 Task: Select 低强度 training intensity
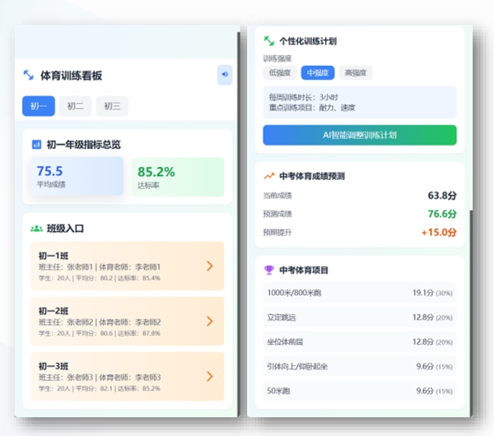(x=279, y=72)
